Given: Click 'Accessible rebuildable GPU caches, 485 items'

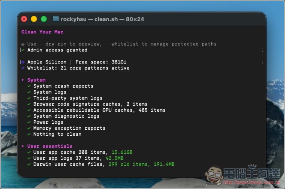Looking at the screenshot, I should (100, 110).
